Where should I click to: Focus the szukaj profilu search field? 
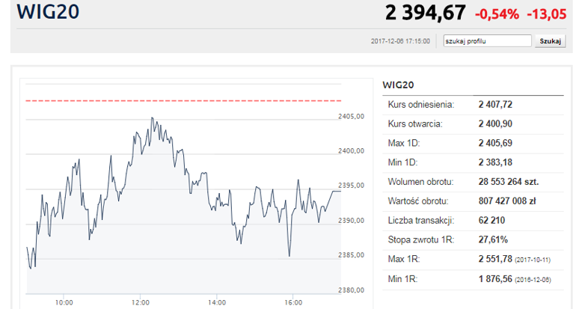487,41
